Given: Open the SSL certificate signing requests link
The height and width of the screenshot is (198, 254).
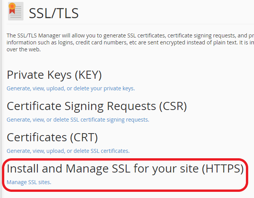Looking at the screenshot, I should coord(78,120).
